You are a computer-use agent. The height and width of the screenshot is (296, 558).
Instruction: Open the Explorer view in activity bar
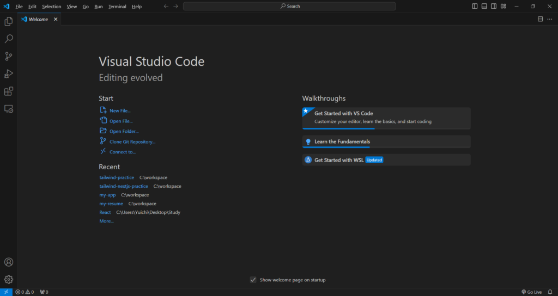click(9, 21)
